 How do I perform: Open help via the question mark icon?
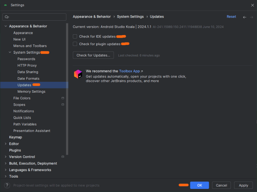pyautogui.click(x=7, y=185)
